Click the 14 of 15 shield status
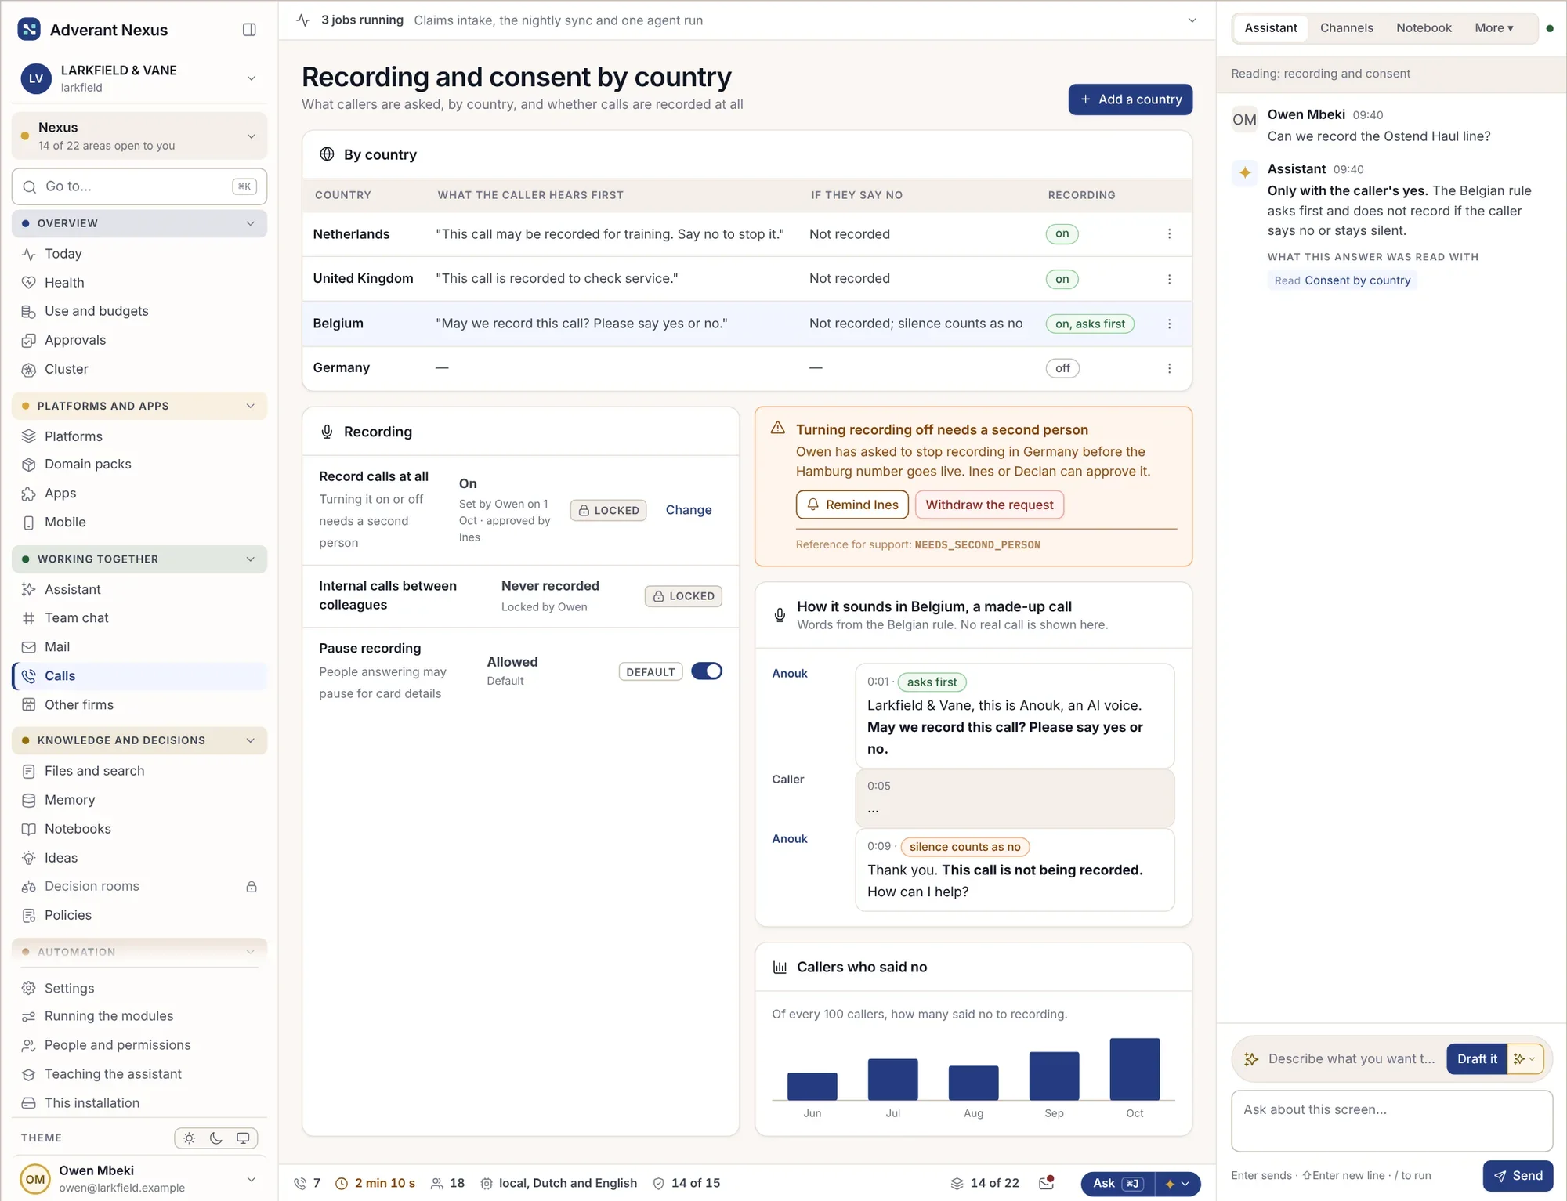 point(686,1183)
